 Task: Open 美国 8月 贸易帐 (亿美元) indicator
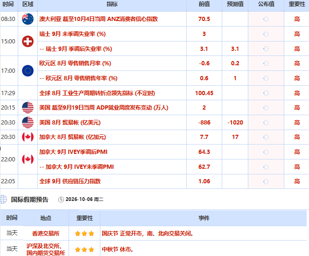[70, 123]
